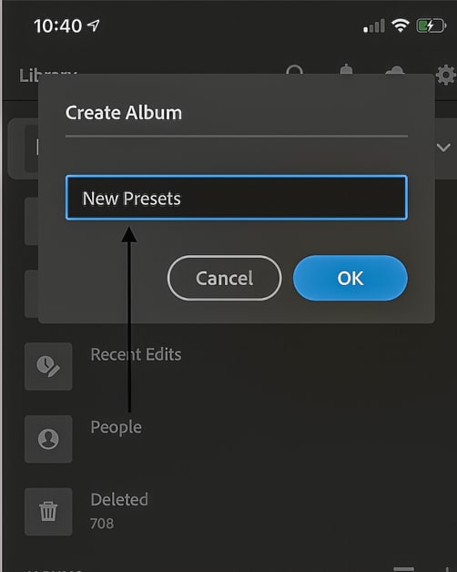
Task: Open the People entry
Action: (116, 427)
